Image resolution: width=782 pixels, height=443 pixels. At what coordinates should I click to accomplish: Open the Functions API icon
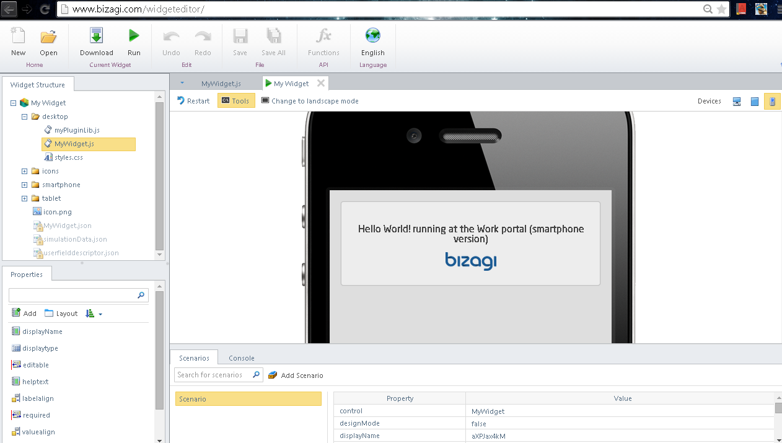[323, 36]
